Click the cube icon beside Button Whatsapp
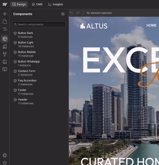The height and width of the screenshot is (165, 159). pyautogui.click(x=15, y=62)
